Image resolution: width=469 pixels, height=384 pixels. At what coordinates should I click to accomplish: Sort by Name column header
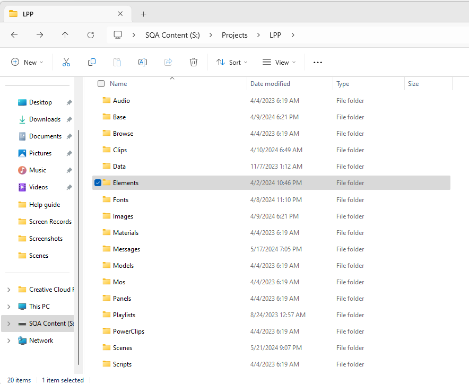[118, 84]
